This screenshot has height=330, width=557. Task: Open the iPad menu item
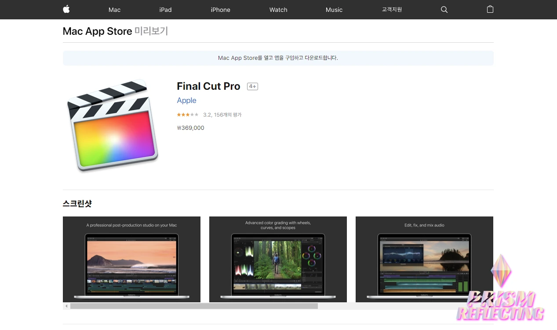(165, 10)
